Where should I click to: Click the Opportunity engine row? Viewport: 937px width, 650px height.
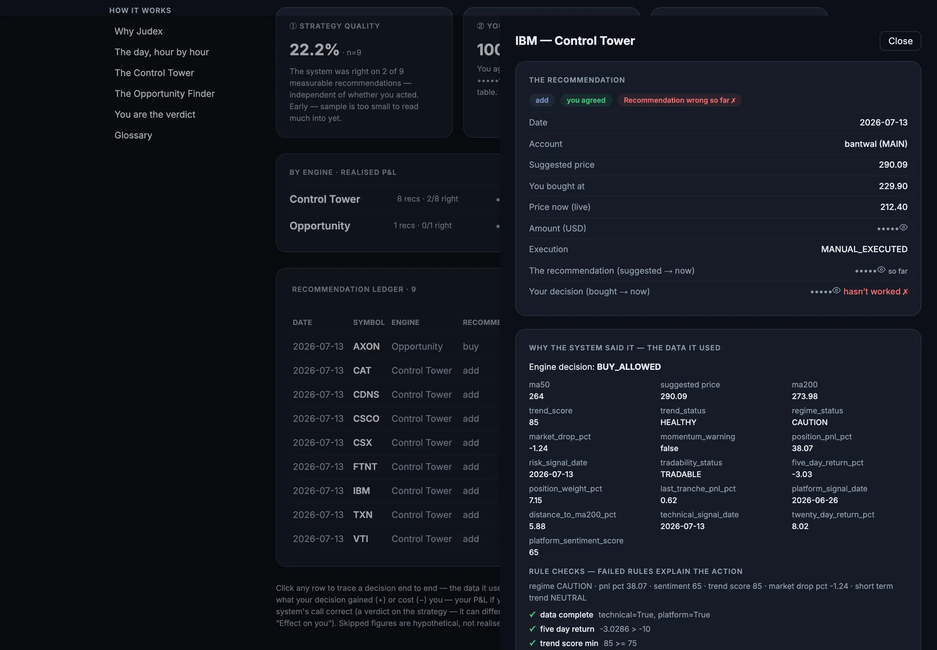click(394, 226)
